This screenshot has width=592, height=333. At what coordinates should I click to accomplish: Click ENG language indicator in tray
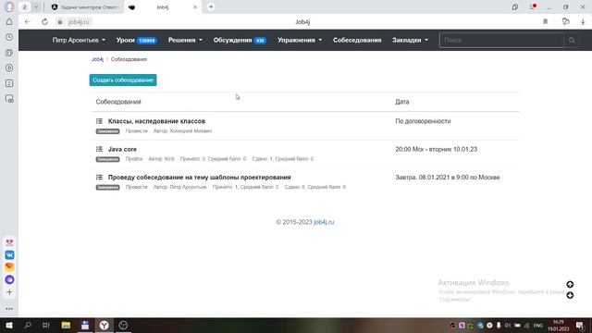(538, 325)
